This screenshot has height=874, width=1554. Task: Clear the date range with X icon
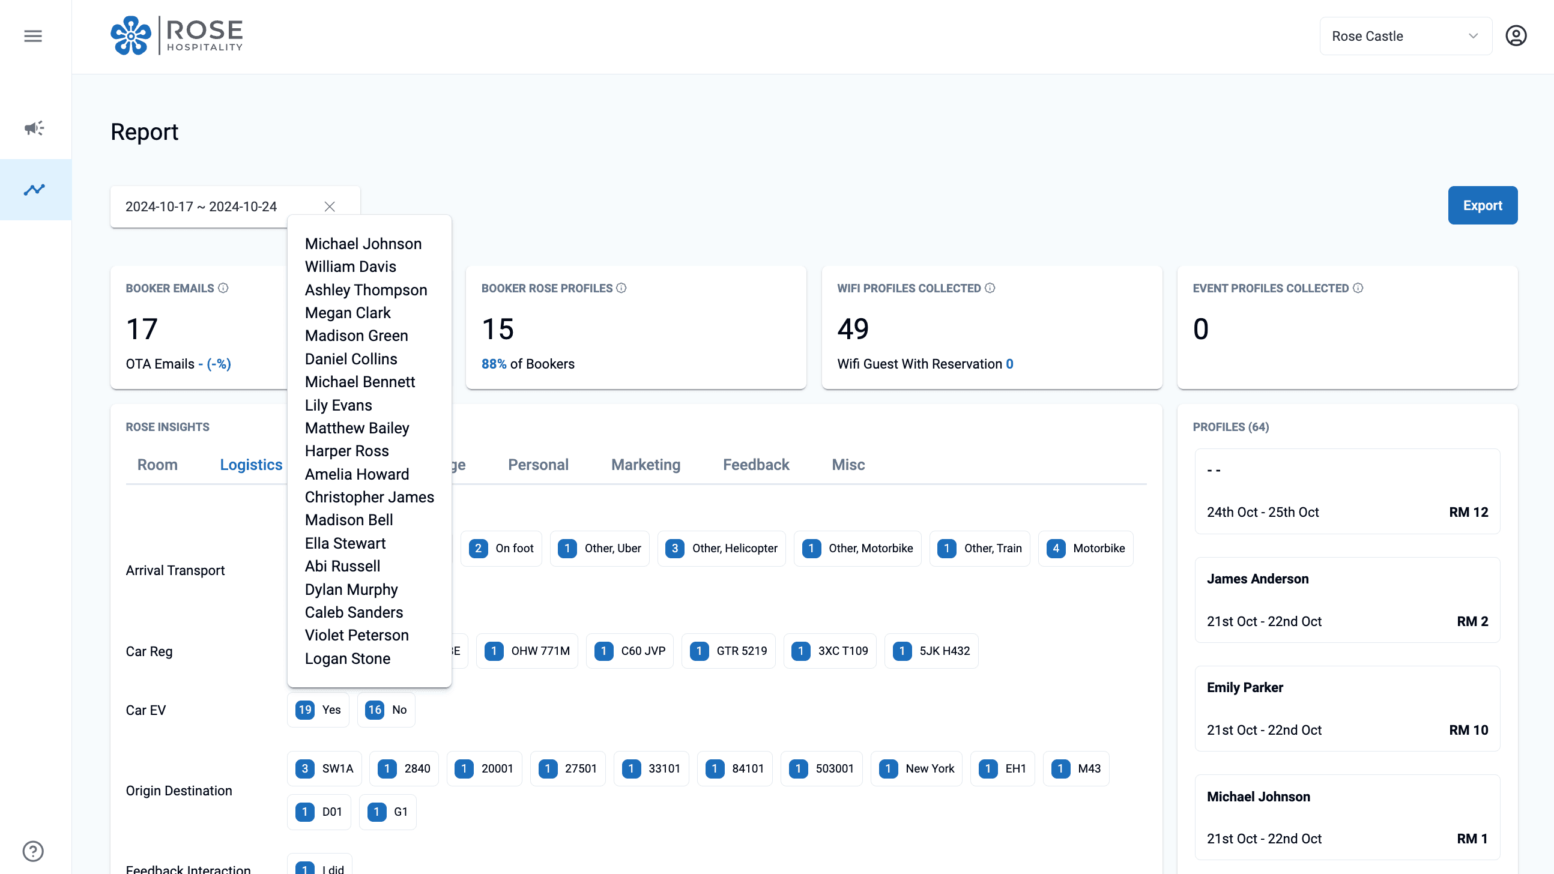click(330, 207)
